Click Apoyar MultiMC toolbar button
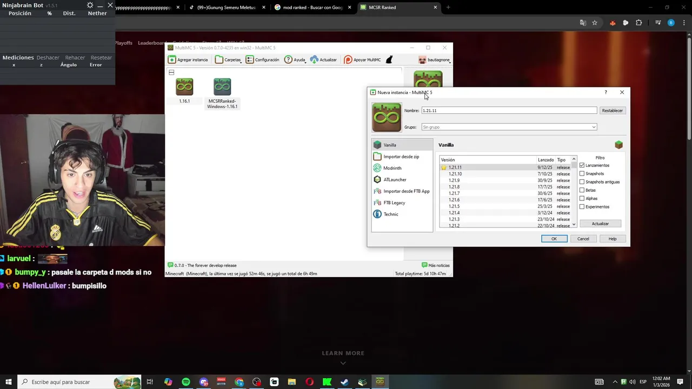 (362, 59)
